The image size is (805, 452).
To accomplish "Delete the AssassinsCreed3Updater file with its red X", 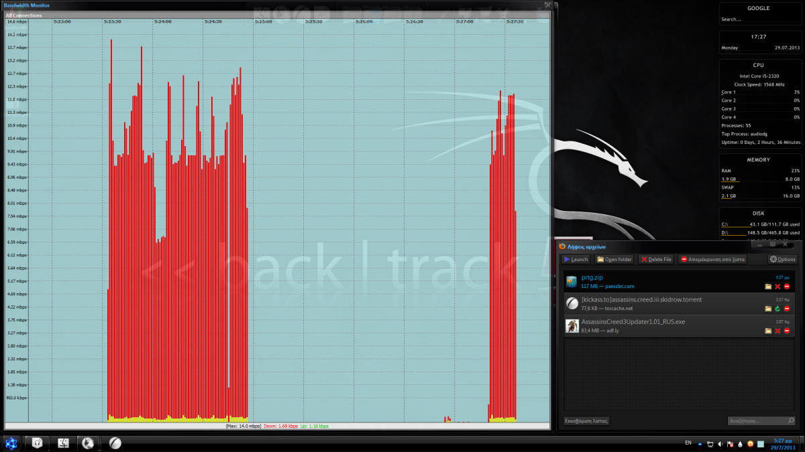I will click(x=777, y=331).
